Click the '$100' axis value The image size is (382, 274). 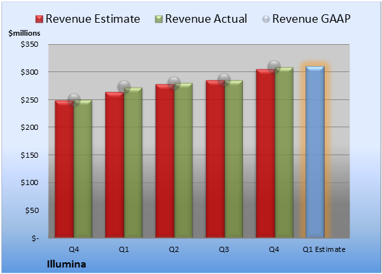click(29, 182)
